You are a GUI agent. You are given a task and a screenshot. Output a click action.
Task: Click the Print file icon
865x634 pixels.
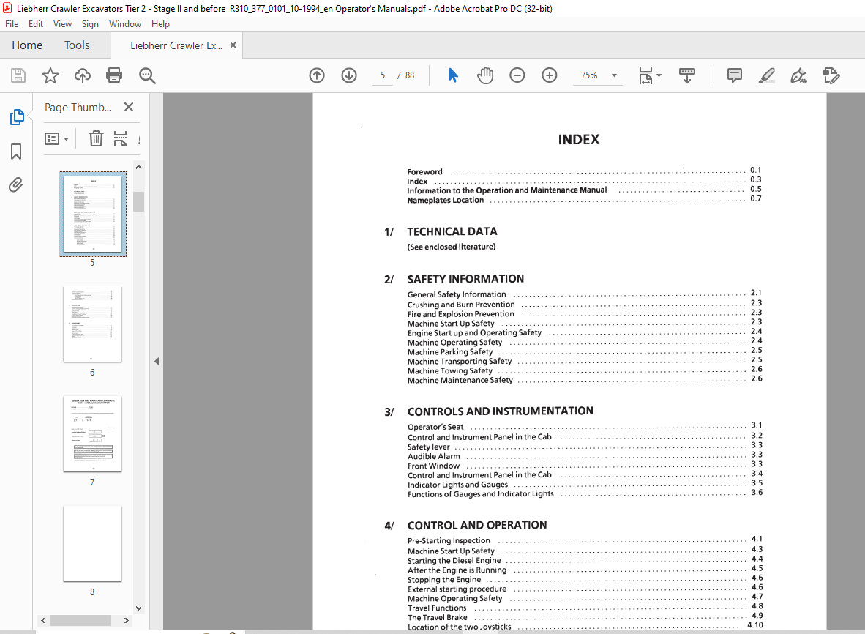point(114,75)
